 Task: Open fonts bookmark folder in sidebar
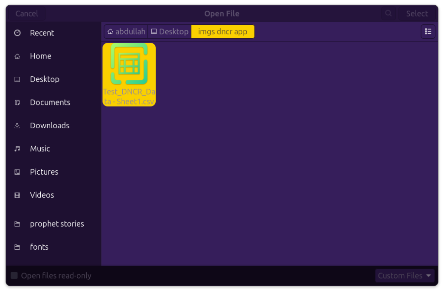click(x=39, y=247)
